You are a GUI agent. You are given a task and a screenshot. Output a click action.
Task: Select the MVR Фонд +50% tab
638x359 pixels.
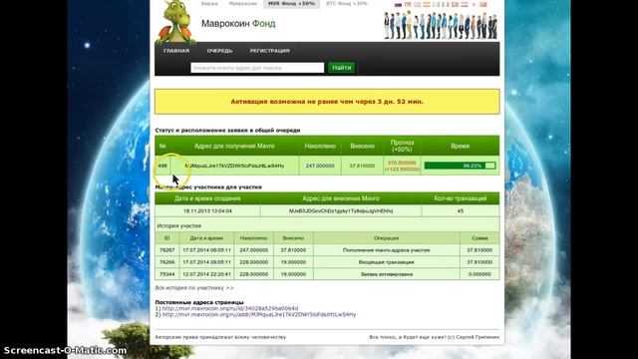point(291,4)
